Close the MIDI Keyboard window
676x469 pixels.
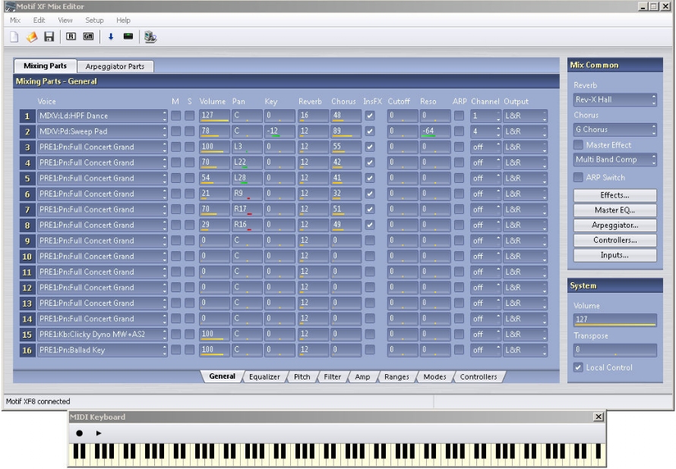click(599, 417)
